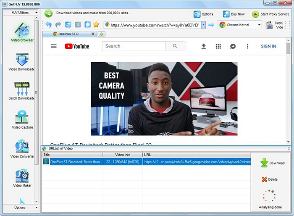Open a new browser tab
Viewport: 294px width, 216px height.
pyautogui.click(x=102, y=34)
